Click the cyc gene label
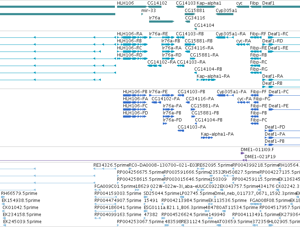The height and width of the screenshot is (227, 300). coord(239,3)
